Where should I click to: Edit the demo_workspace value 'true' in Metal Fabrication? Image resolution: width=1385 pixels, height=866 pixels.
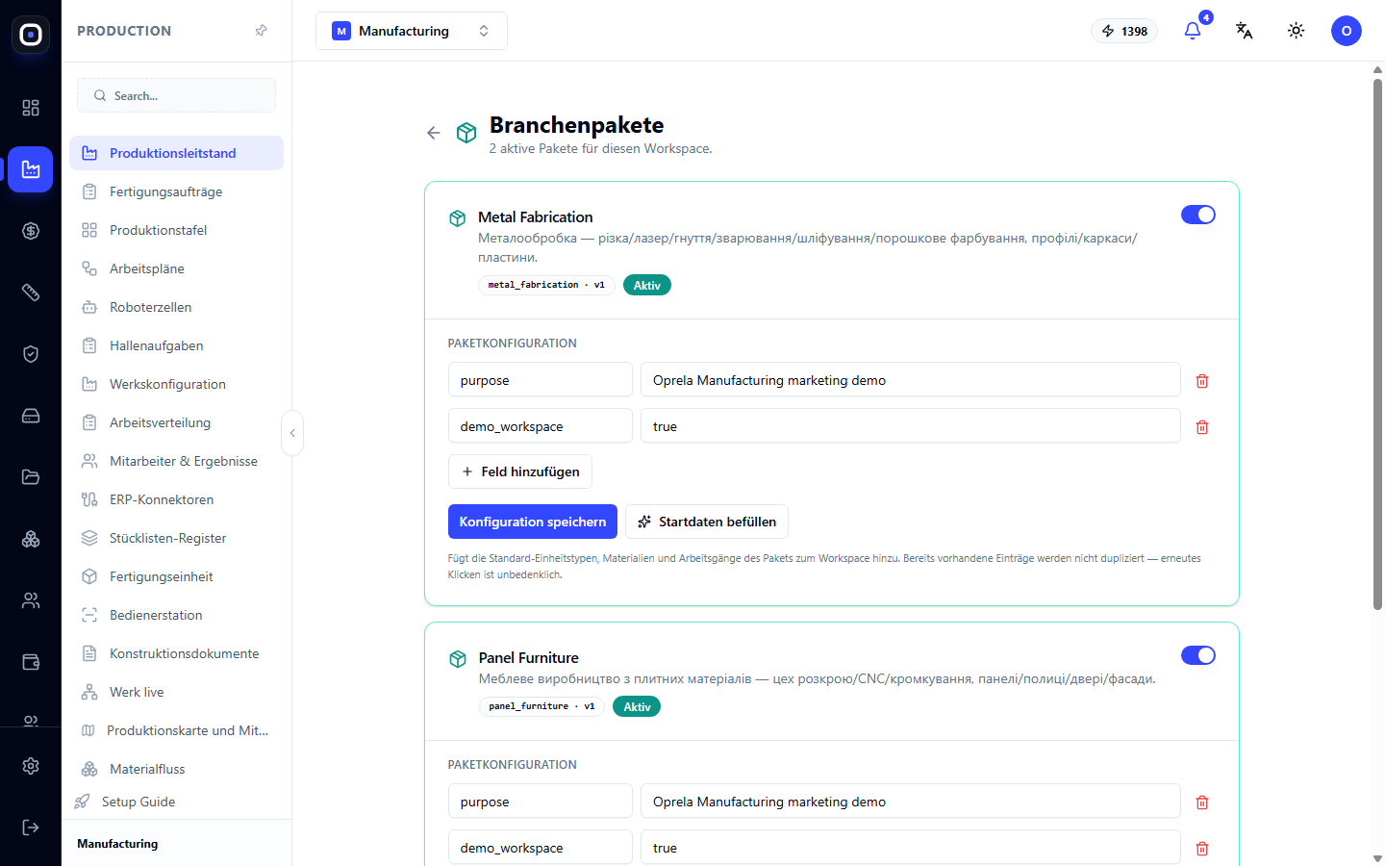click(910, 426)
